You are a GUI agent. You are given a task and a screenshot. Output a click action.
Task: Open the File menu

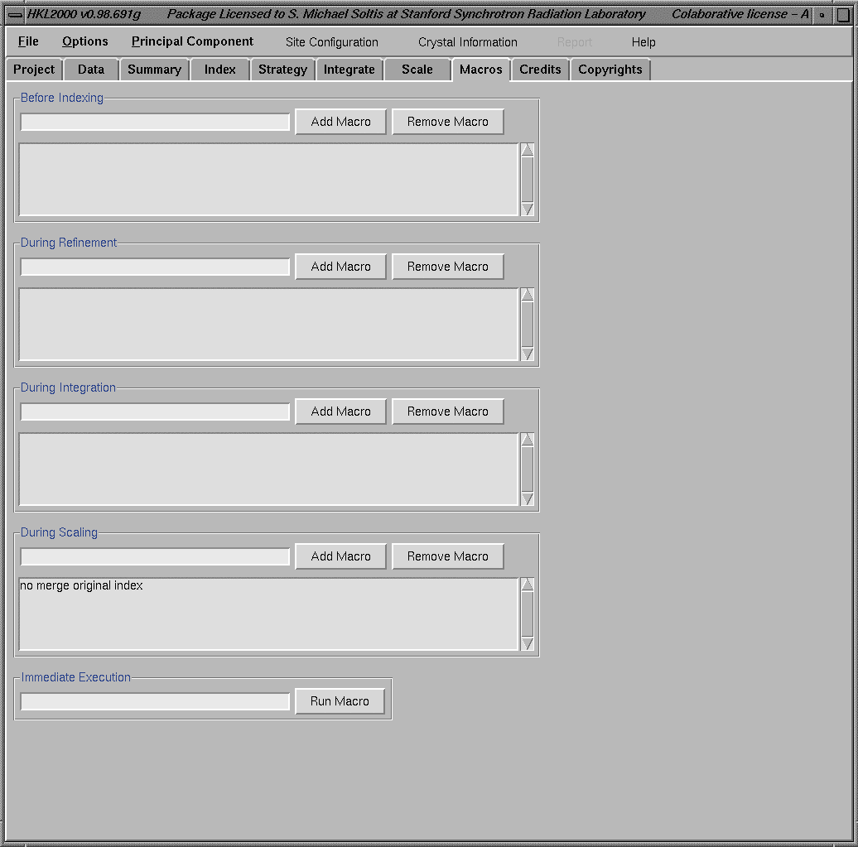coord(28,41)
